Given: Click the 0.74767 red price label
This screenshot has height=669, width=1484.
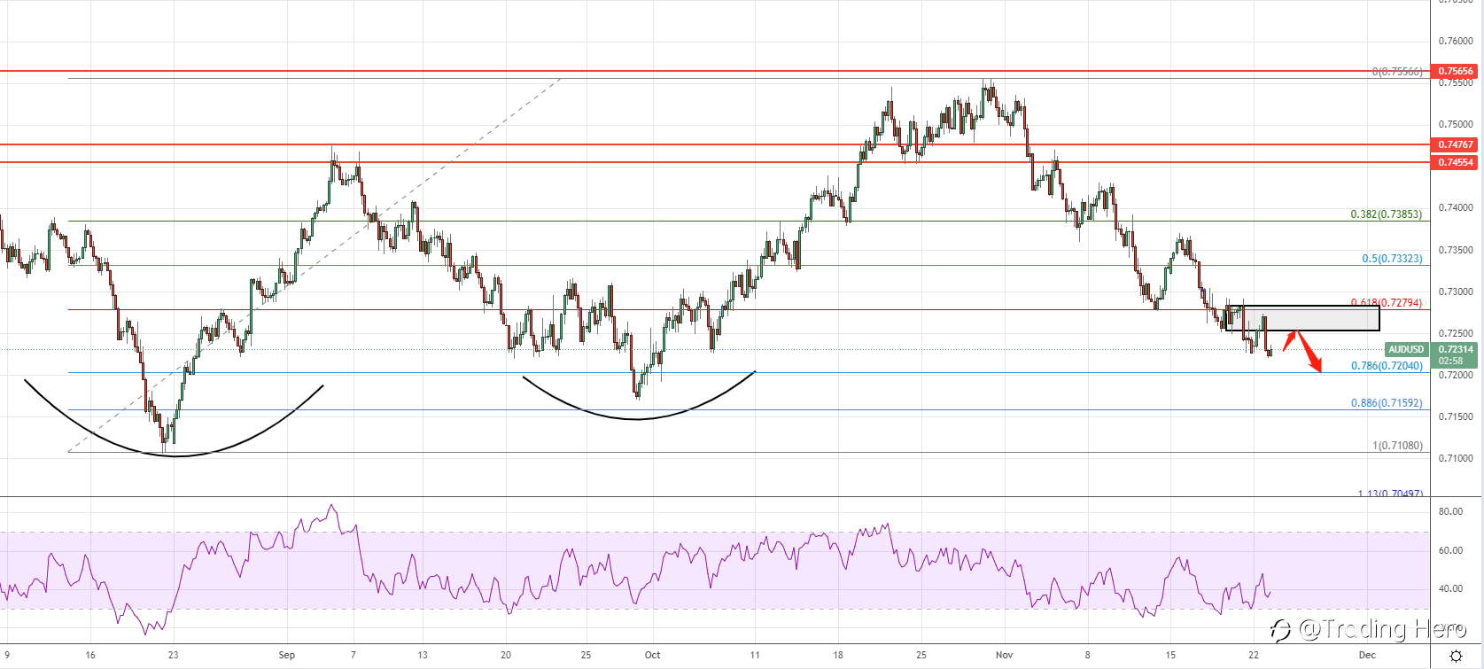Looking at the screenshot, I should tap(1456, 144).
